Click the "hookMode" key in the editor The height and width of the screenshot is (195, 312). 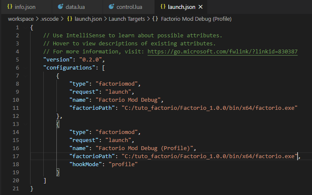(86, 164)
